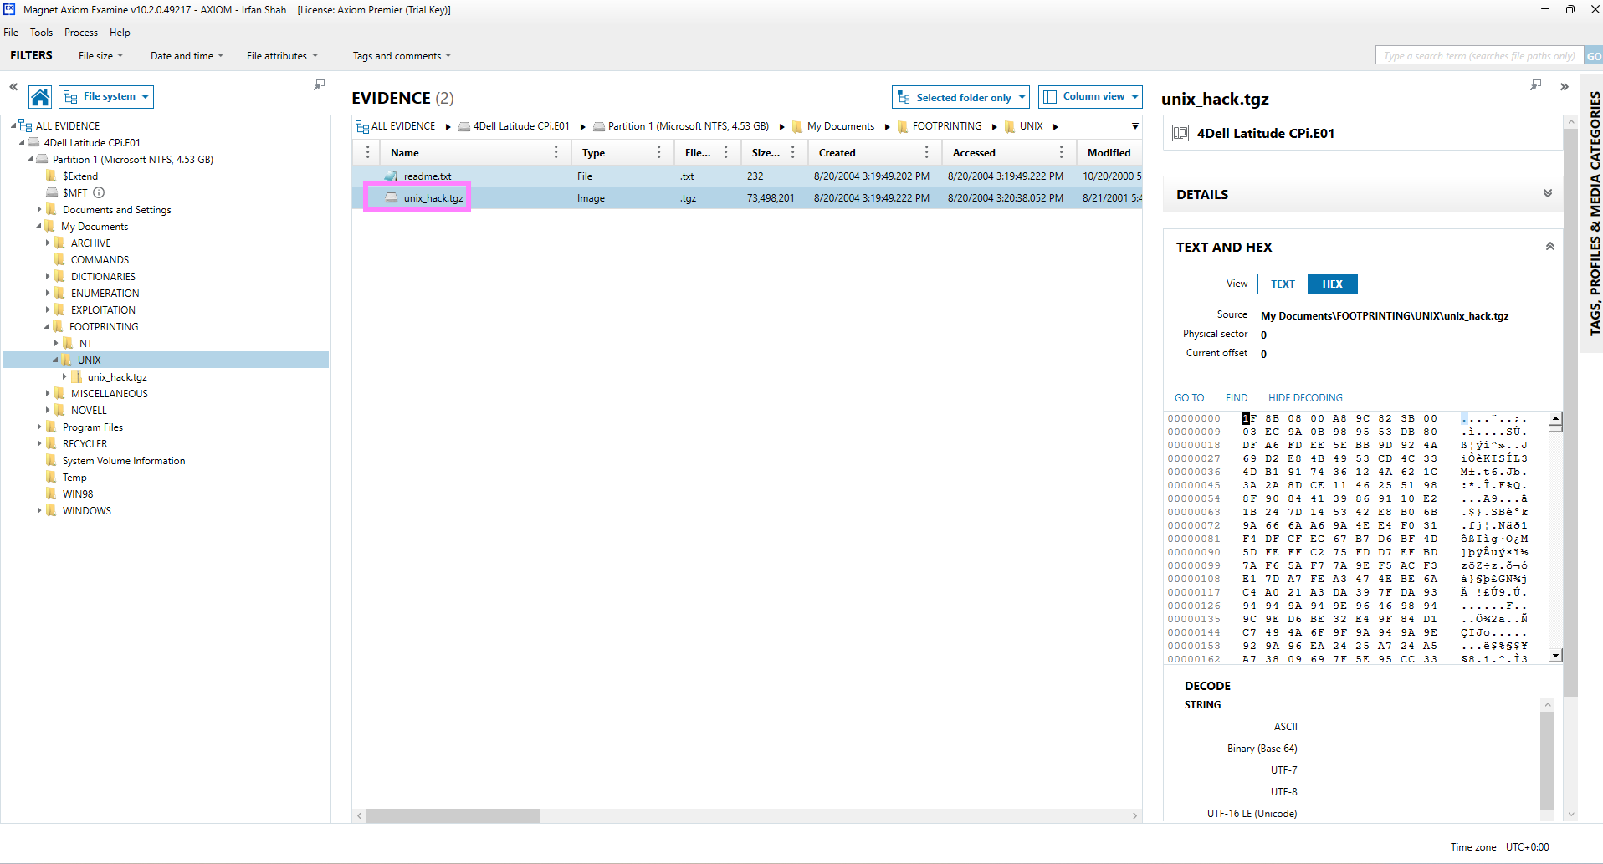1603x864 pixels.
Task: Open Tags and comments filter dropdown
Action: (x=402, y=56)
